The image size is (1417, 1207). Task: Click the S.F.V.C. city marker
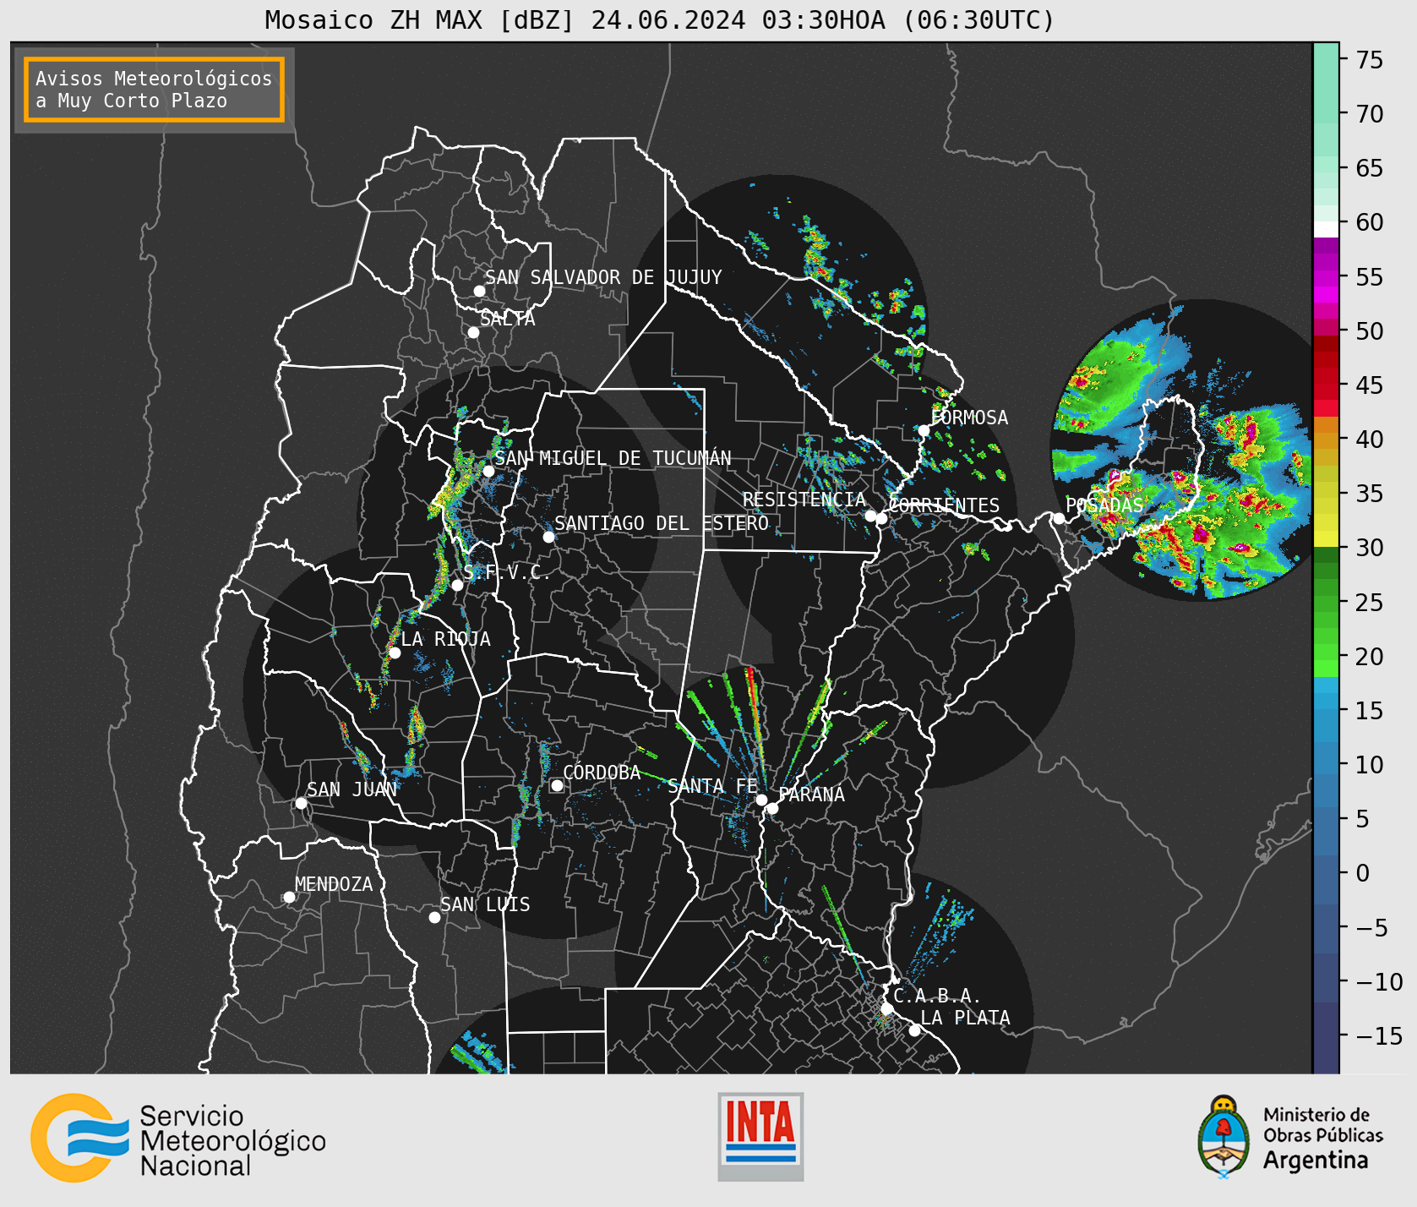(x=457, y=585)
